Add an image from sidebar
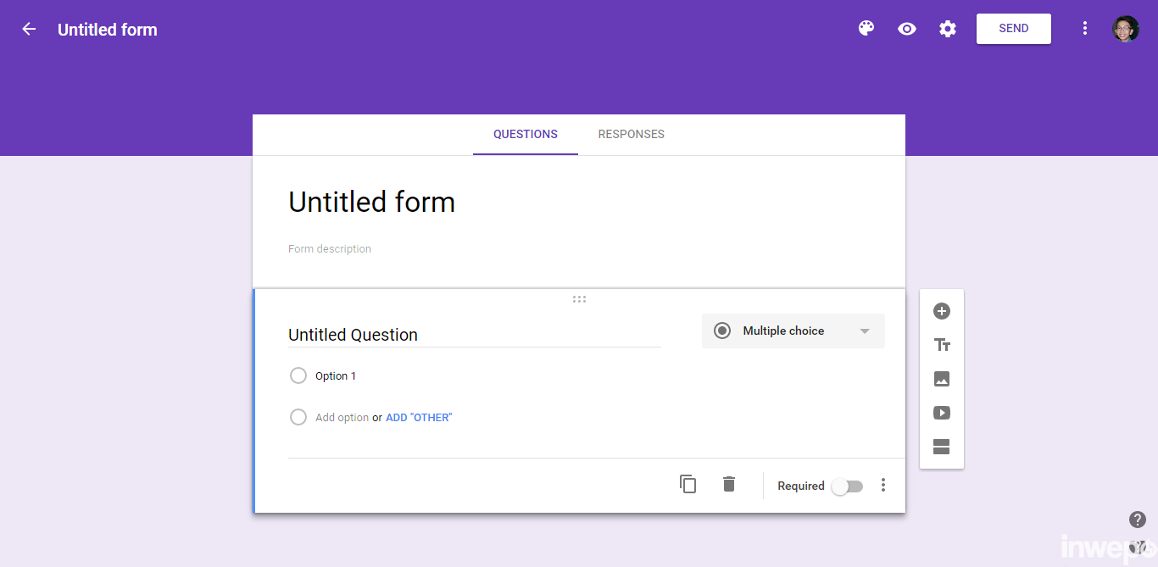1158x567 pixels. (942, 379)
